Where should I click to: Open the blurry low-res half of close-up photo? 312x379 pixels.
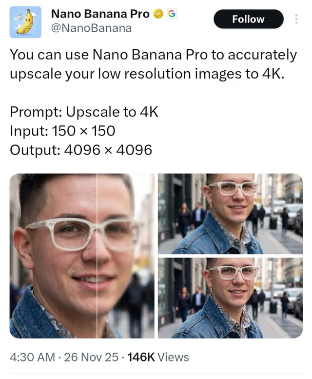[x=126, y=256]
